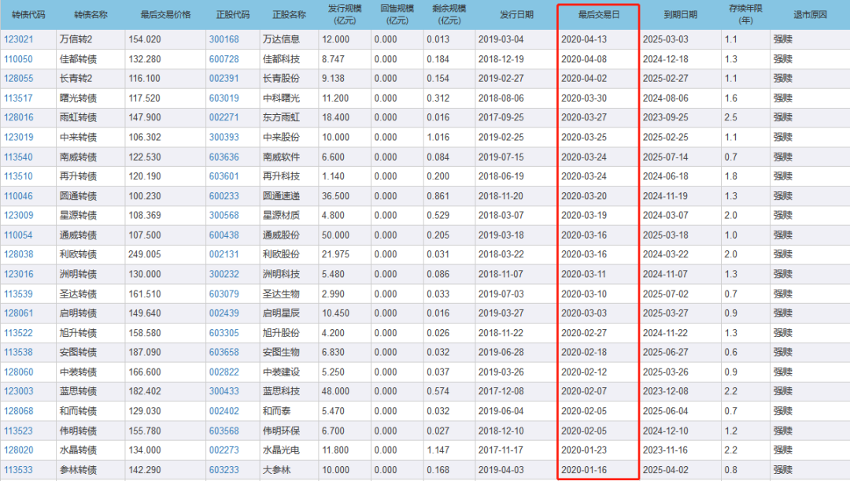Sort by 正股代码 column header
The width and height of the screenshot is (850, 481).
tap(232, 15)
